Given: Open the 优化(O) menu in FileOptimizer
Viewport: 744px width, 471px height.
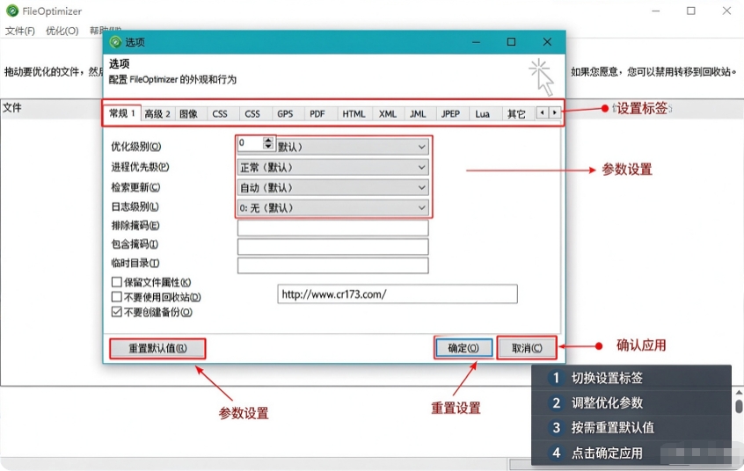Looking at the screenshot, I should pos(62,31).
